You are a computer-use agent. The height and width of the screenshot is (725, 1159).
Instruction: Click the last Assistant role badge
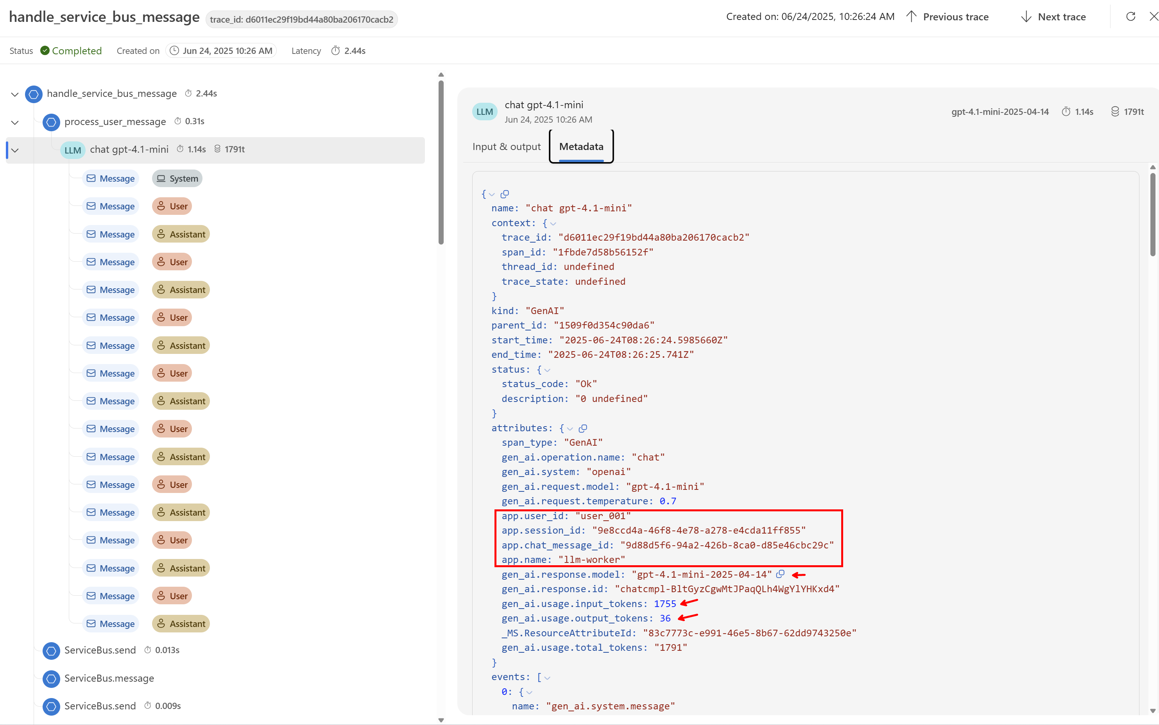click(x=181, y=623)
